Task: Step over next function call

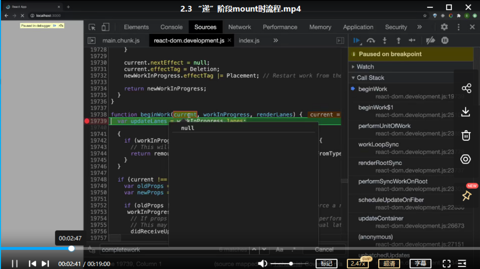Action: (x=371, y=41)
